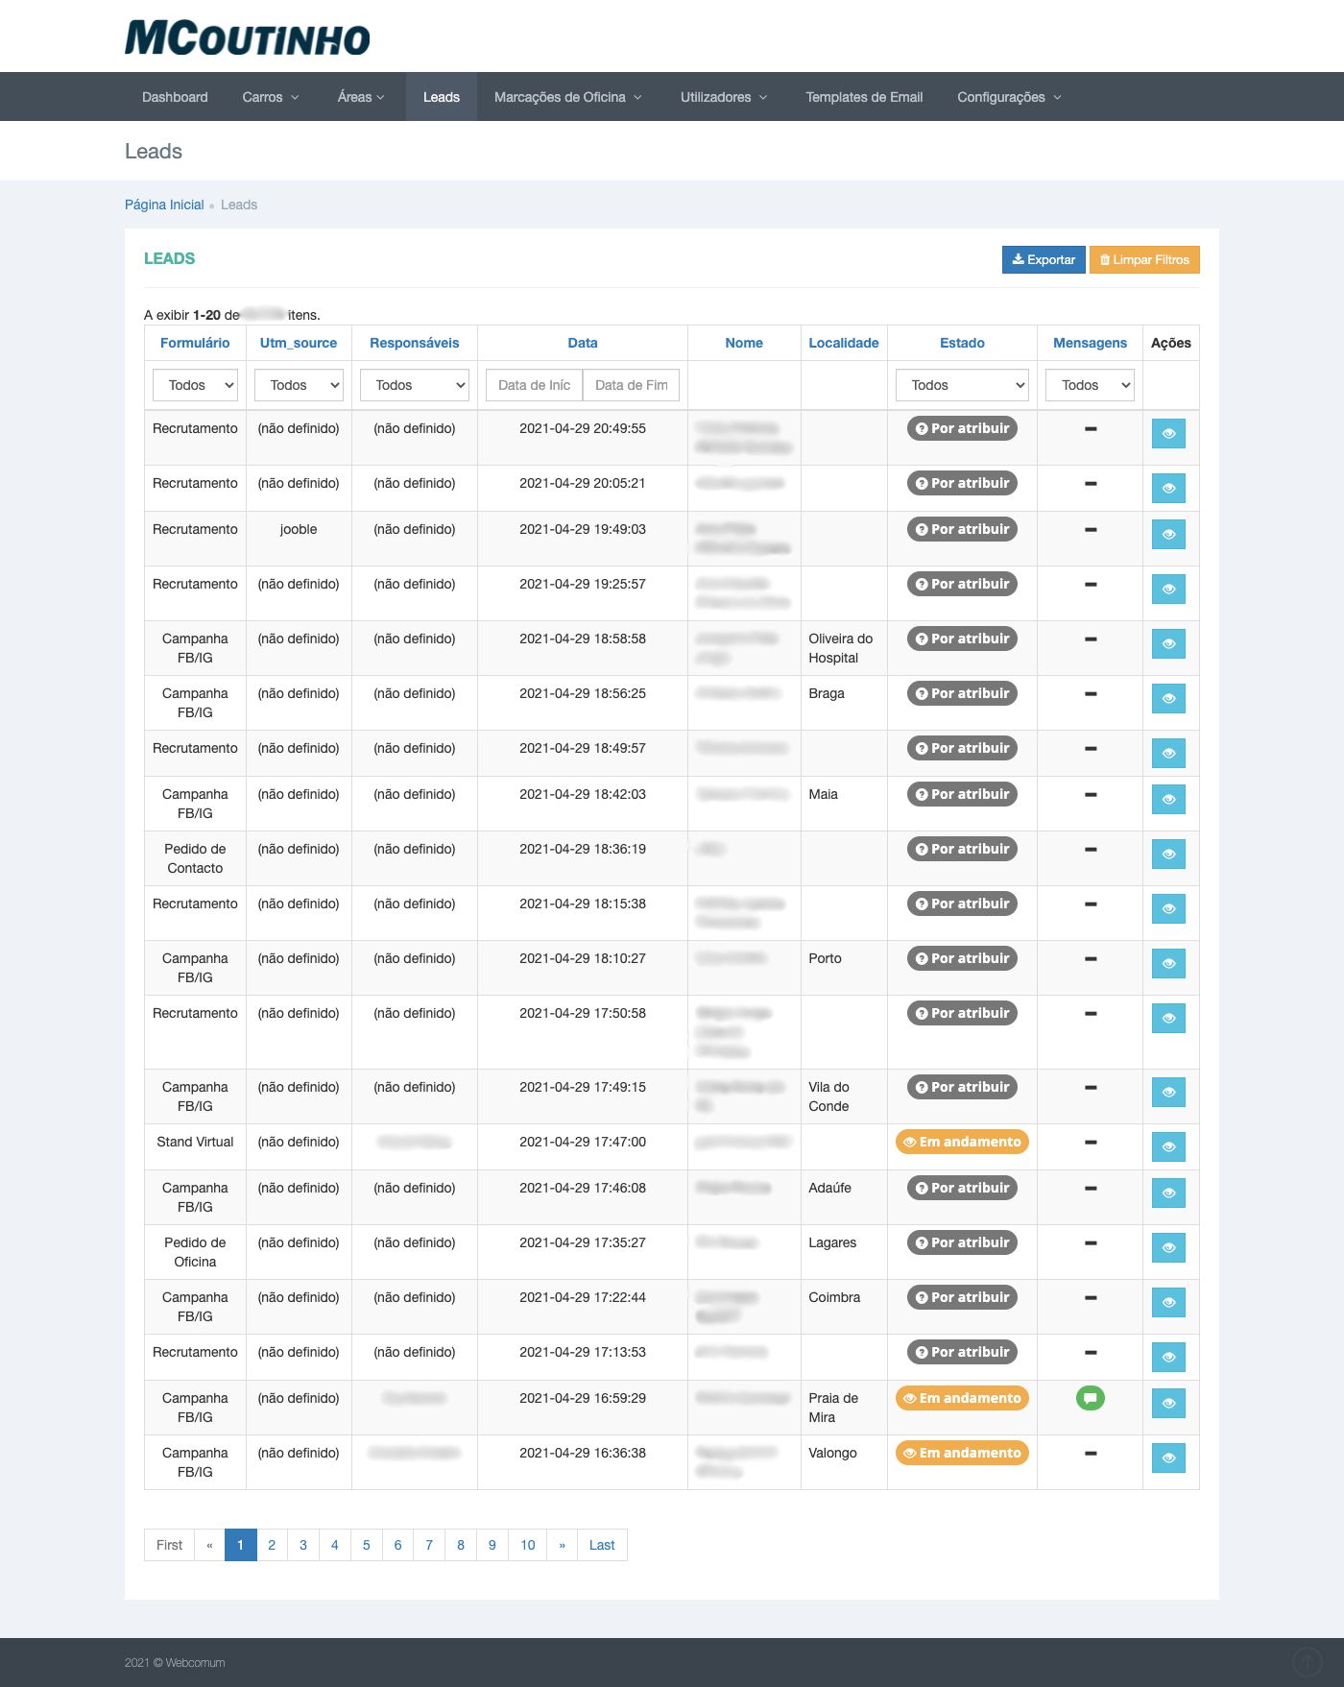Expand the Carros menu
Screen dimensions: 1344x1687
point(270,97)
